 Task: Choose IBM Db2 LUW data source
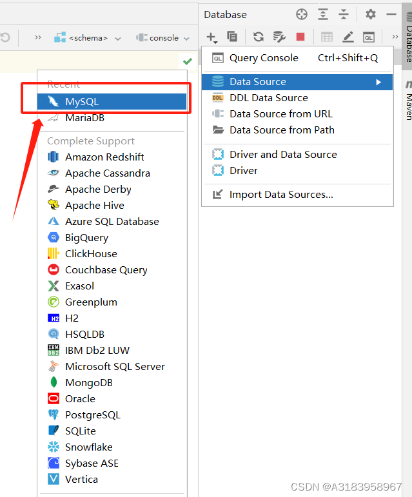click(112, 350)
